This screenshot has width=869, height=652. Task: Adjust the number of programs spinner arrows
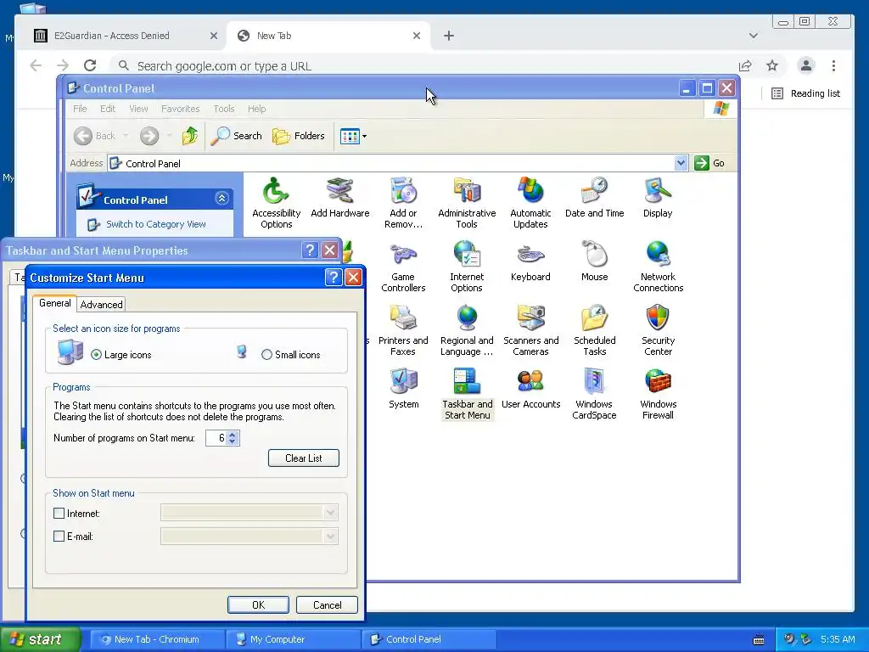pyautogui.click(x=233, y=438)
